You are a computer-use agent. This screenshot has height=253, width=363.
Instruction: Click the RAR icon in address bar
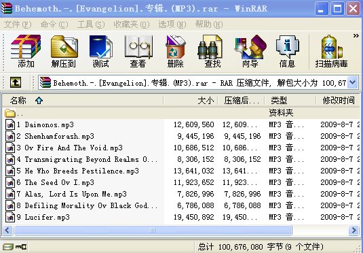pyautogui.click(x=45, y=82)
